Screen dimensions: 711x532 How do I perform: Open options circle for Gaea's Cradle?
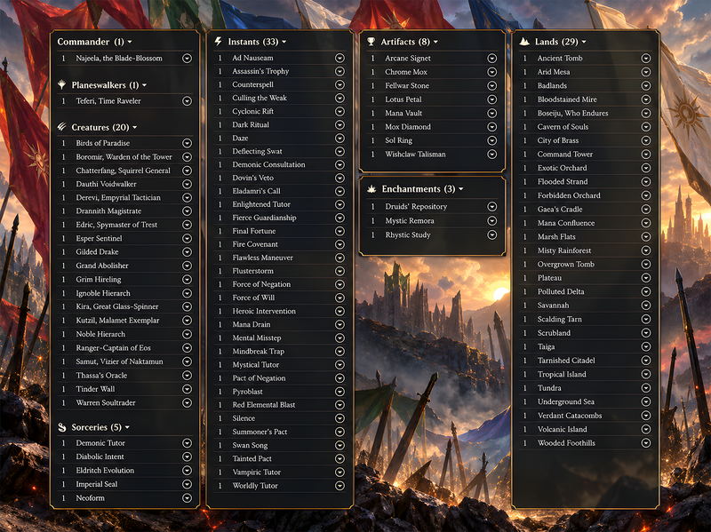point(646,210)
